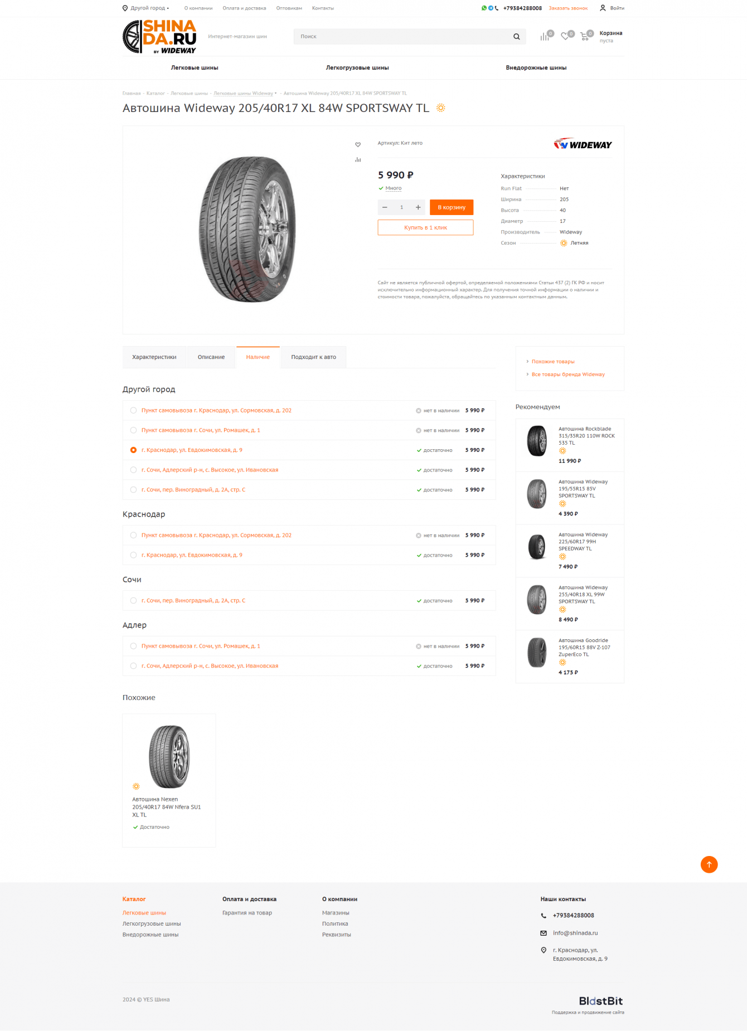This screenshot has height=1031, width=747.
Task: Click the search magnifier icon
Action: coord(516,37)
